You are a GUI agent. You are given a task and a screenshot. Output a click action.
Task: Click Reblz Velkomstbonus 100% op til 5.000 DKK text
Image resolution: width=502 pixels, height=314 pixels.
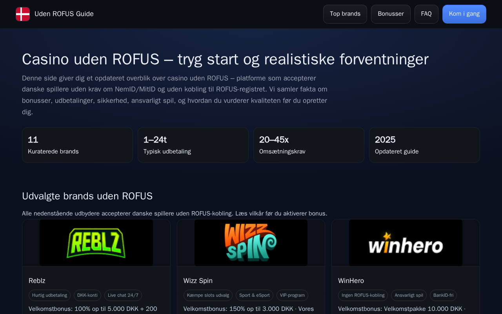[93, 309]
